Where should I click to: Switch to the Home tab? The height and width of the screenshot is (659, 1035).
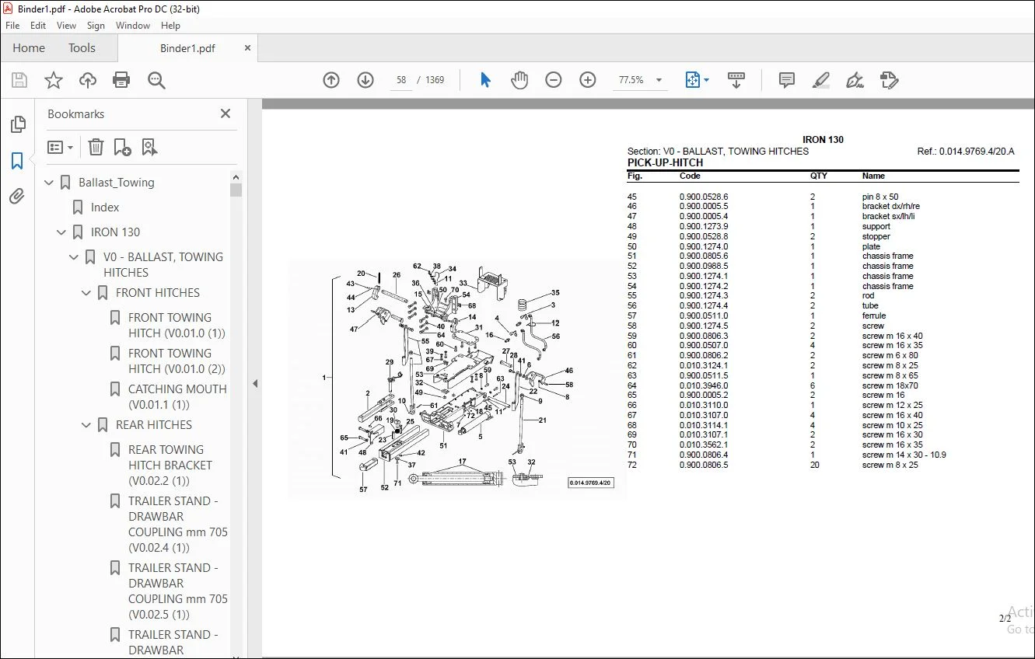coord(29,48)
